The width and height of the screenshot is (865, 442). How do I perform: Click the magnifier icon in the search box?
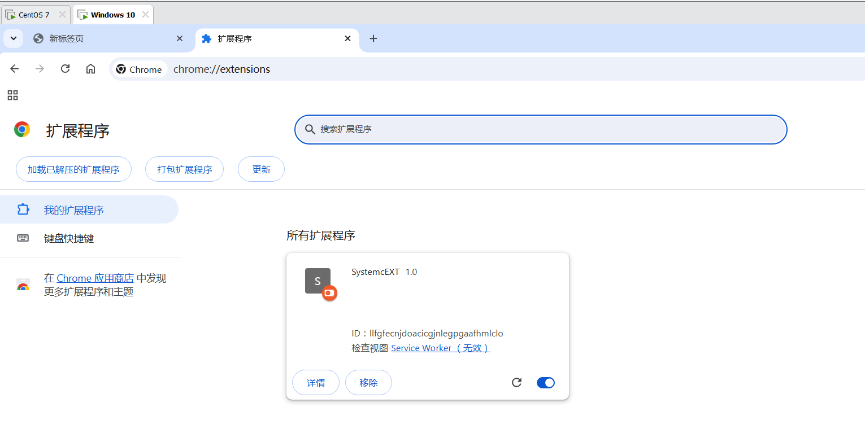[310, 129]
